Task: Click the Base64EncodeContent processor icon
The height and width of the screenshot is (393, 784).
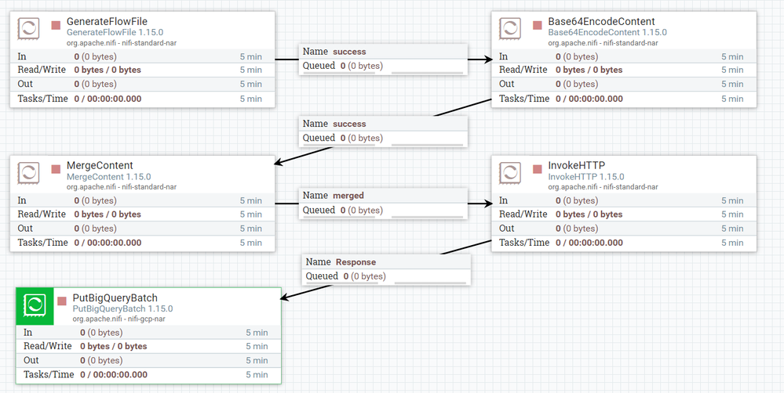Action: click(x=510, y=28)
